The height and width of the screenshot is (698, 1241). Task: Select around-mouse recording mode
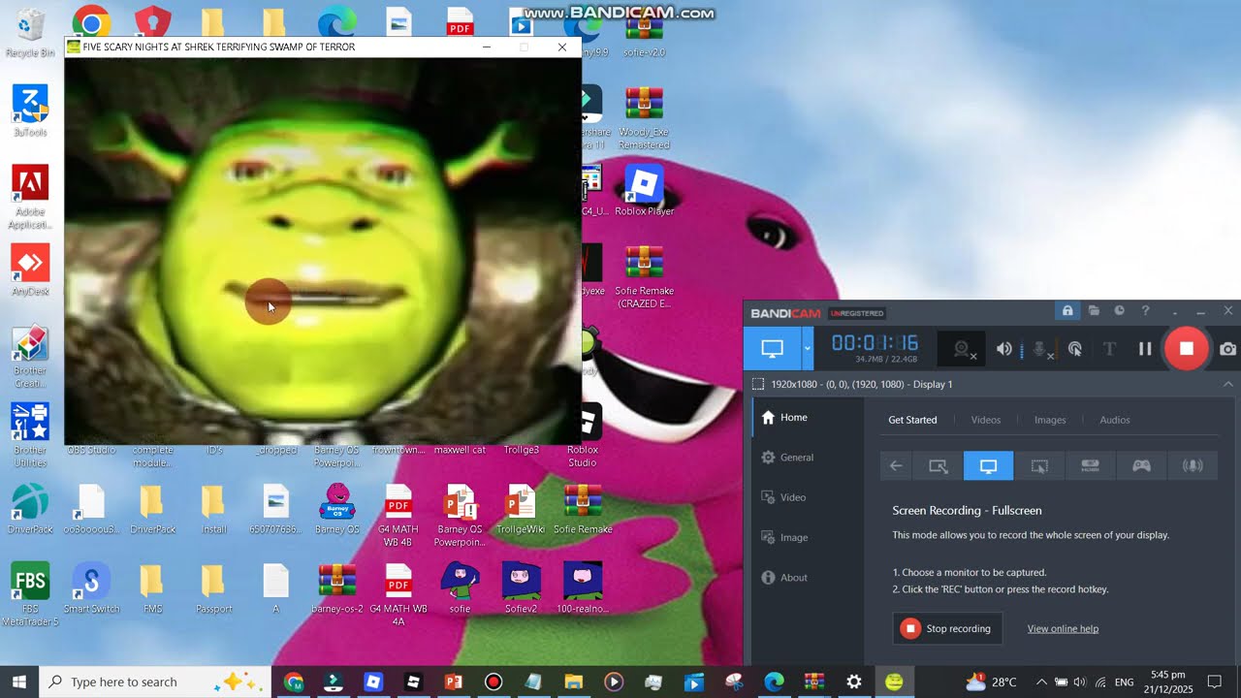click(x=1039, y=466)
